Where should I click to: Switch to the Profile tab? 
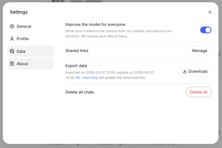23,39
